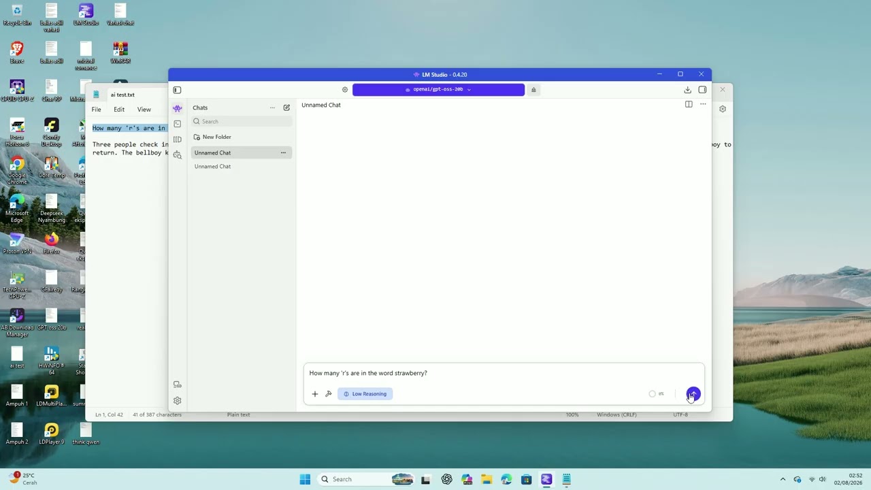871x490 pixels.
Task: Open Notepad settings gear icon
Action: coord(723,109)
